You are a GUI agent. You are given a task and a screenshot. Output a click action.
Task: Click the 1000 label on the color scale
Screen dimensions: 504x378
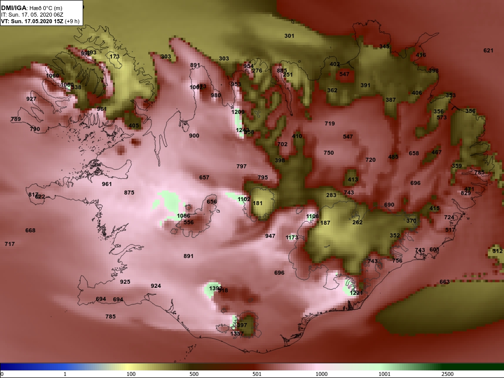(x=322, y=374)
